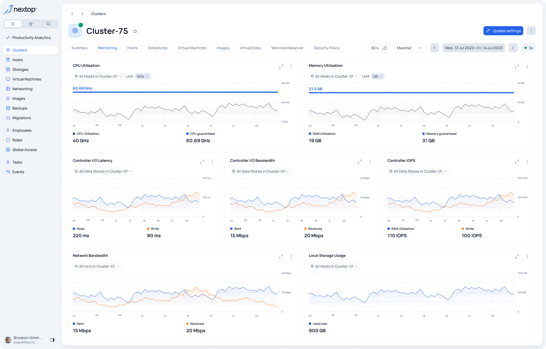
Task: Open the three-dot menu beside Update settings
Action: pyautogui.click(x=531, y=31)
